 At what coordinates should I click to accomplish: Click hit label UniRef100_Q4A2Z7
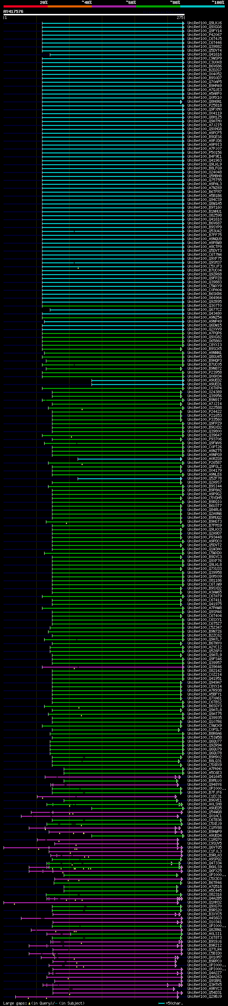pyautogui.click(x=204, y=973)
